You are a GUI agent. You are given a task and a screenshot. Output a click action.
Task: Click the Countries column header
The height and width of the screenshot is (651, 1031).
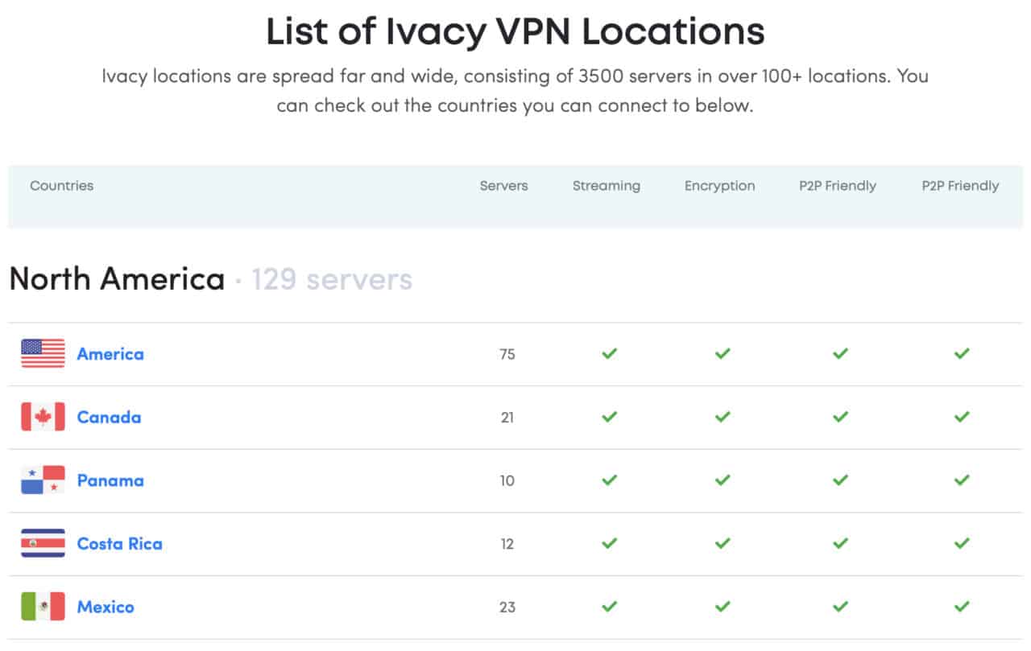click(x=61, y=186)
